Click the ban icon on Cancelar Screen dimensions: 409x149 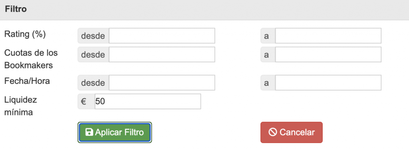coord(273,132)
